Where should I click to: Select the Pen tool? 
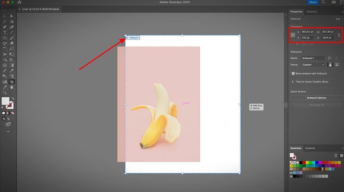(5, 27)
